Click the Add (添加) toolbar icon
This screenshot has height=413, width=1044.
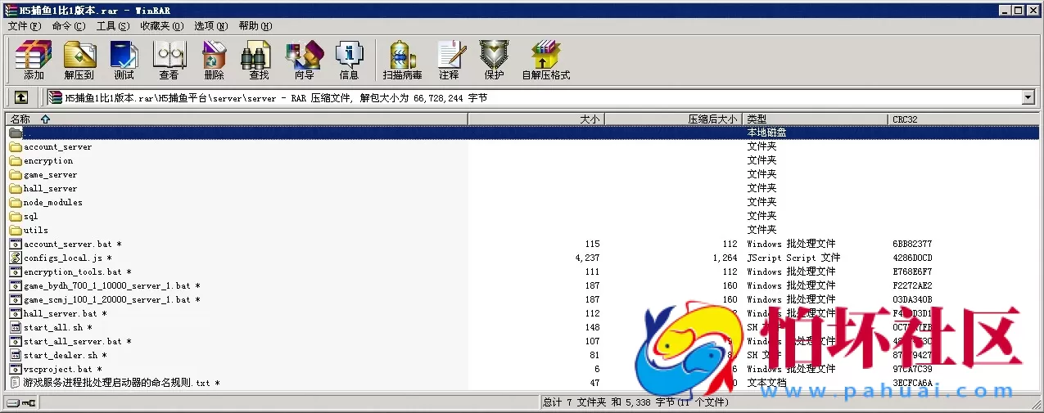pos(34,60)
